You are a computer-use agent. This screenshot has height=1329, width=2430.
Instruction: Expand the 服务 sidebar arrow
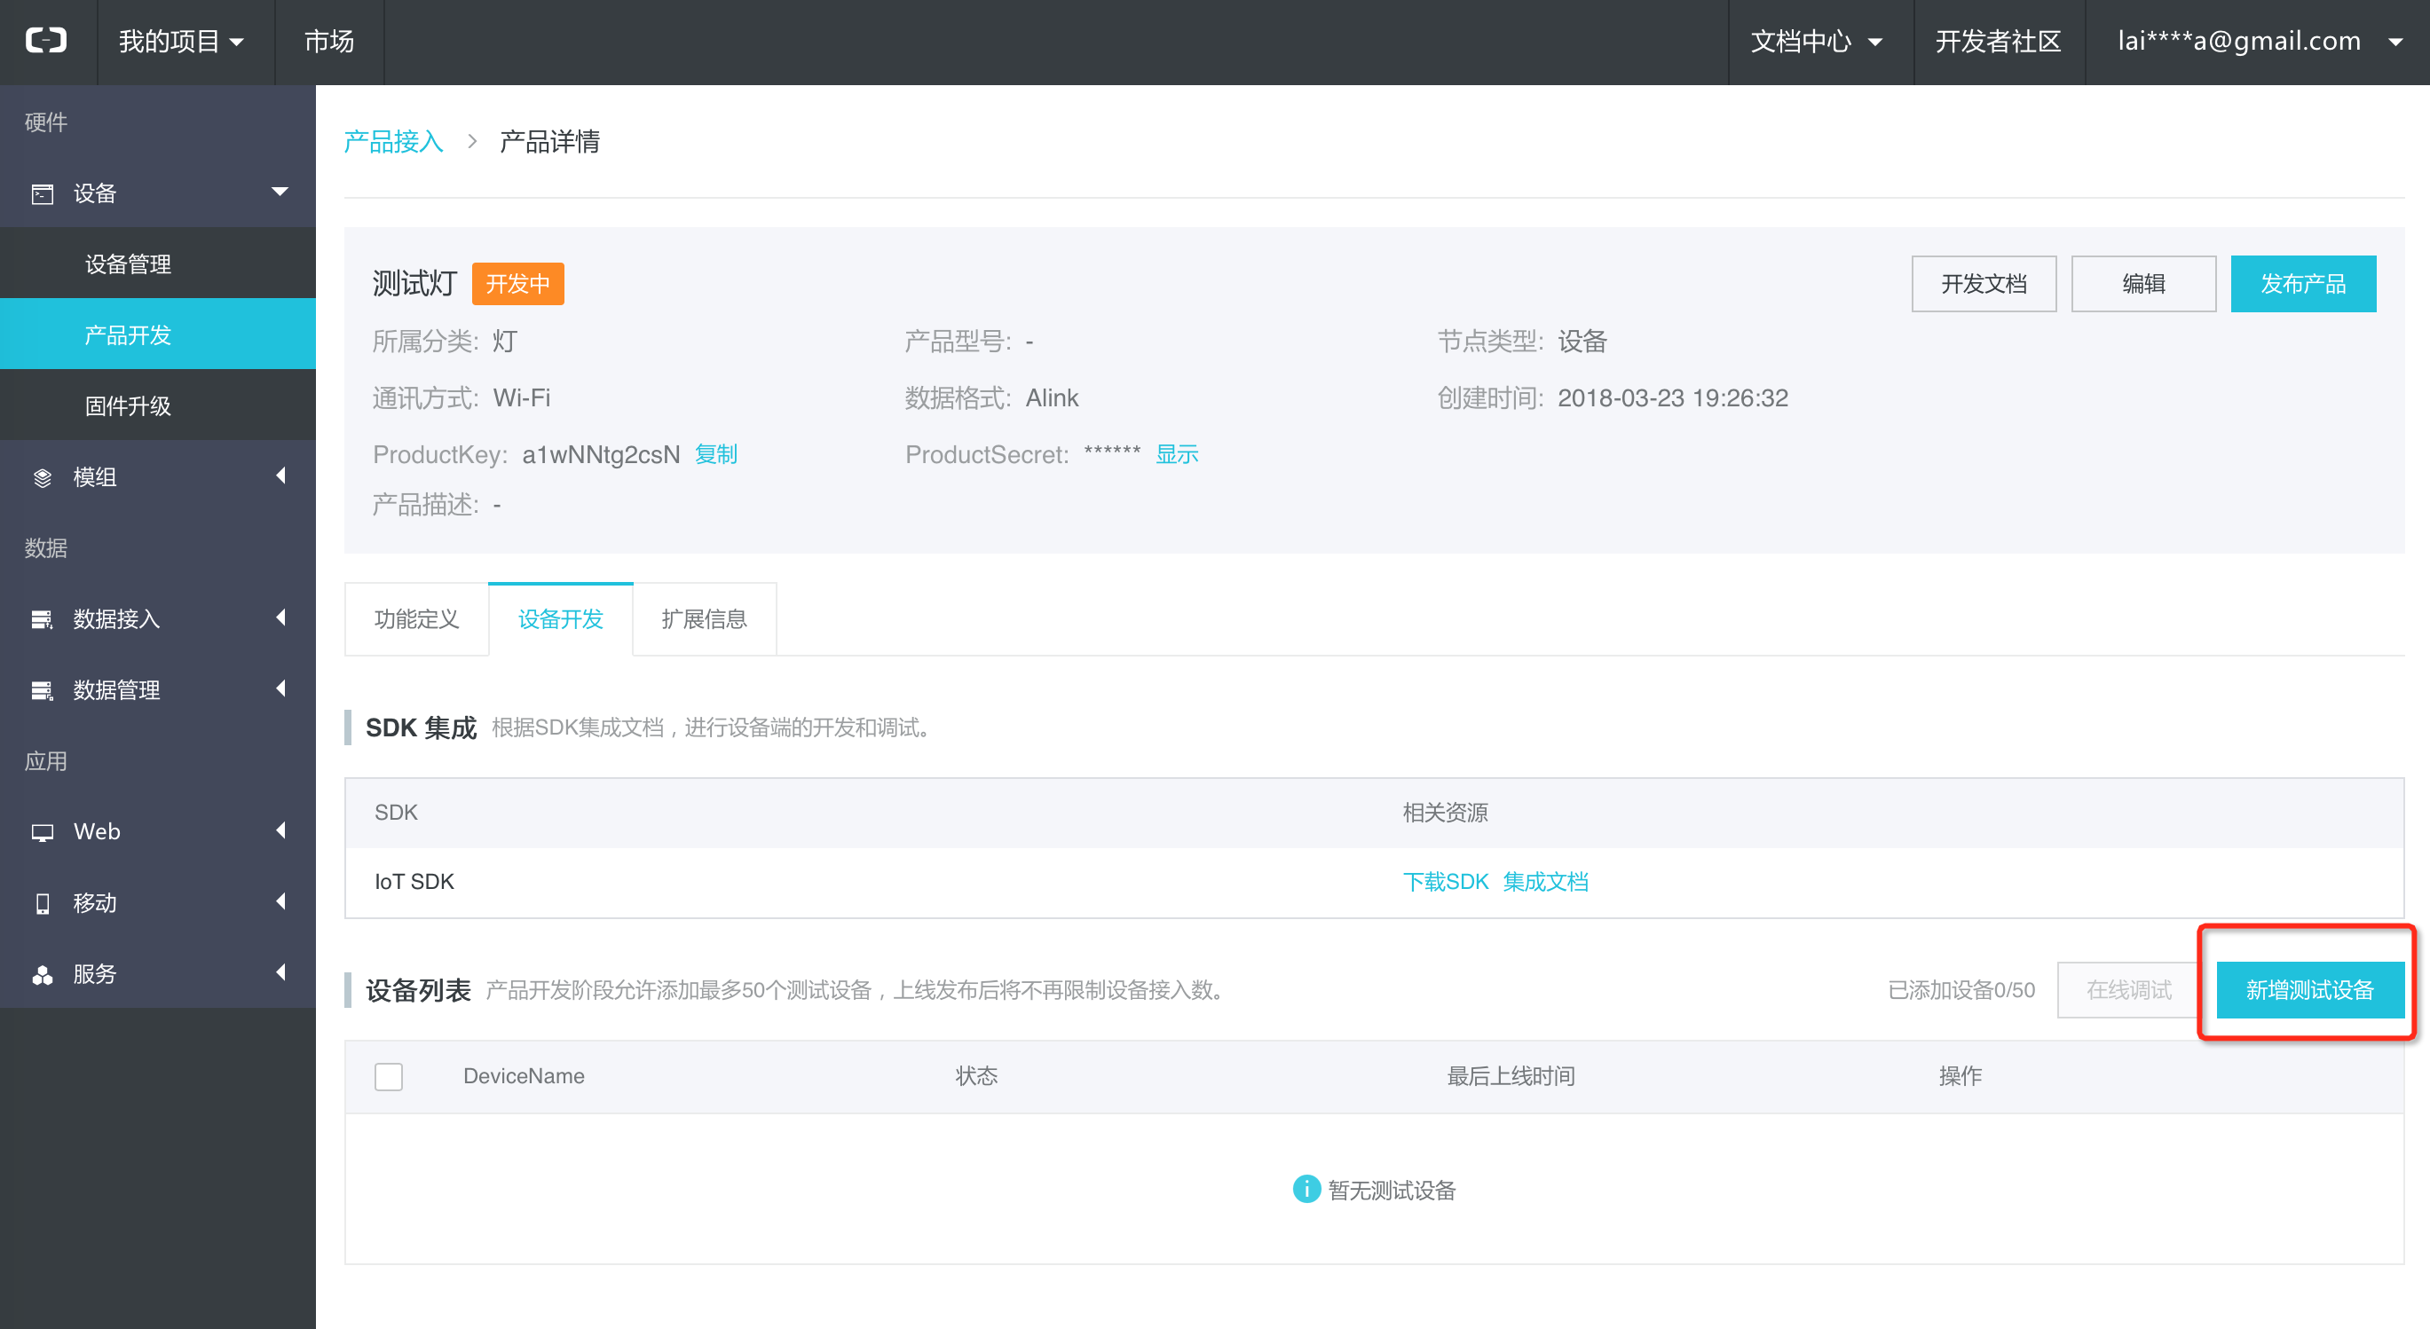coord(280,972)
